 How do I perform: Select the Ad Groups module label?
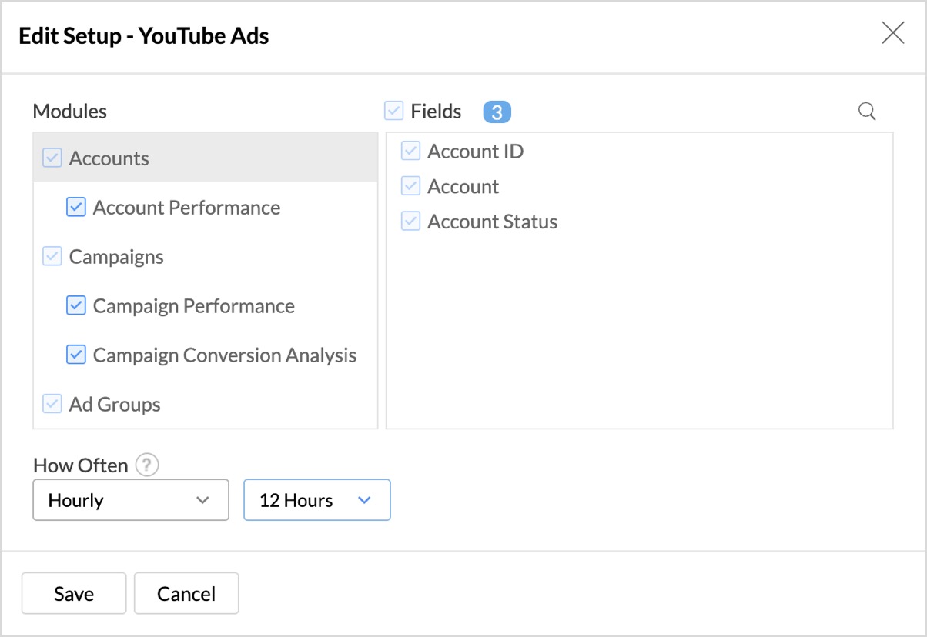pyautogui.click(x=115, y=405)
